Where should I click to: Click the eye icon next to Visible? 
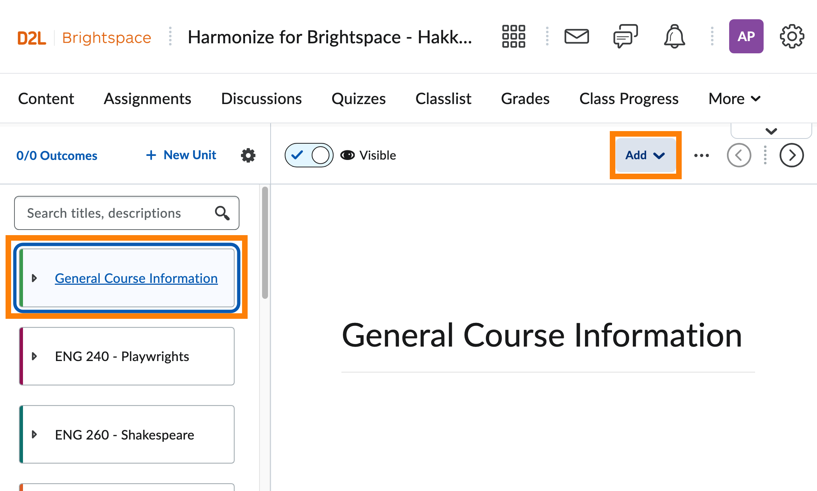click(x=347, y=155)
